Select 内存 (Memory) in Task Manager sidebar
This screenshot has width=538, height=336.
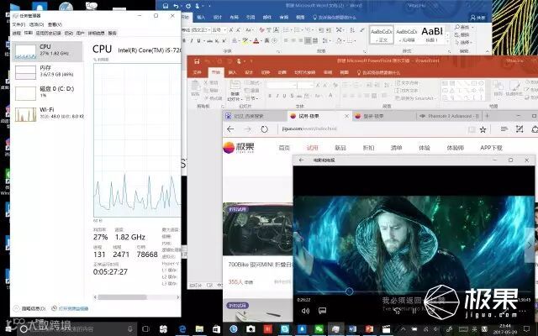48,72
